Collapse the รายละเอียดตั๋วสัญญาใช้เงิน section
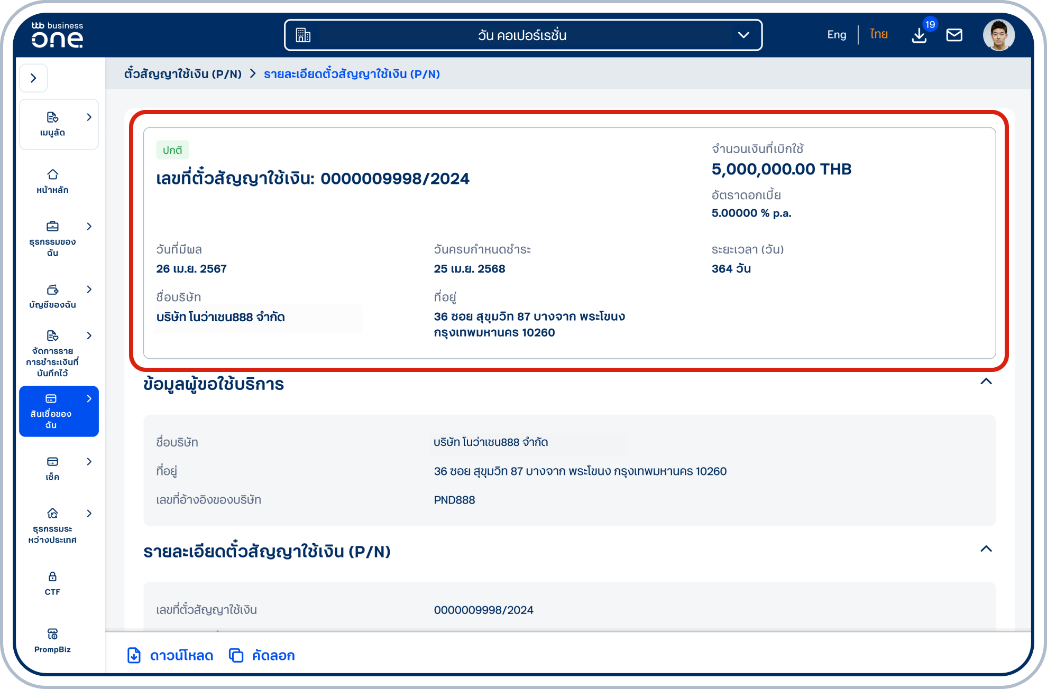This screenshot has height=689, width=1047. (986, 549)
